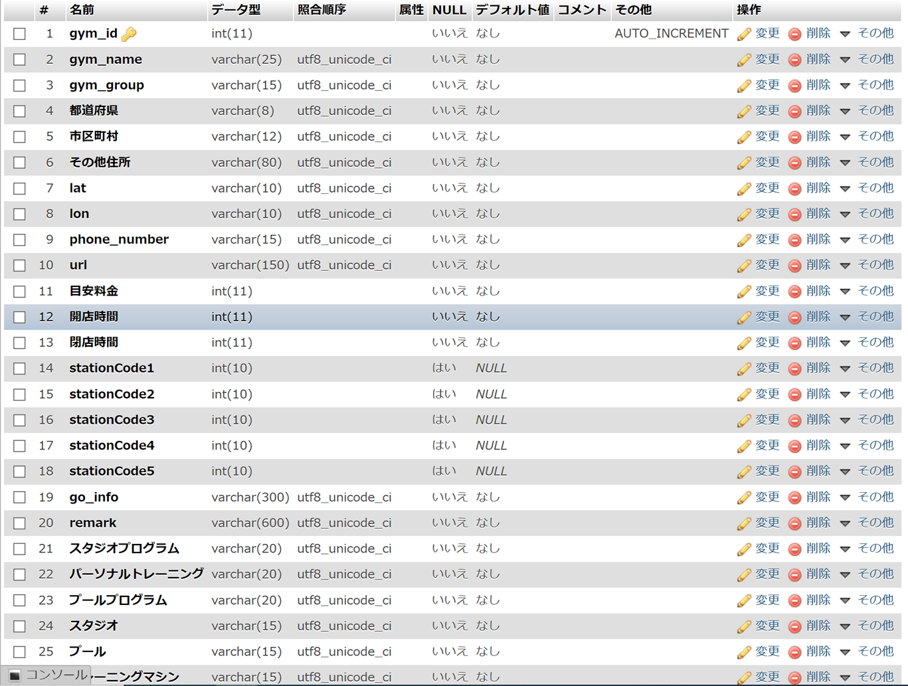Click the pencil edit icon for gym_group

pos(744,86)
